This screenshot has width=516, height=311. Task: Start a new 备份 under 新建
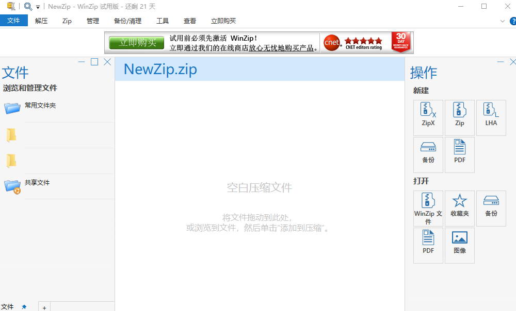coord(428,154)
